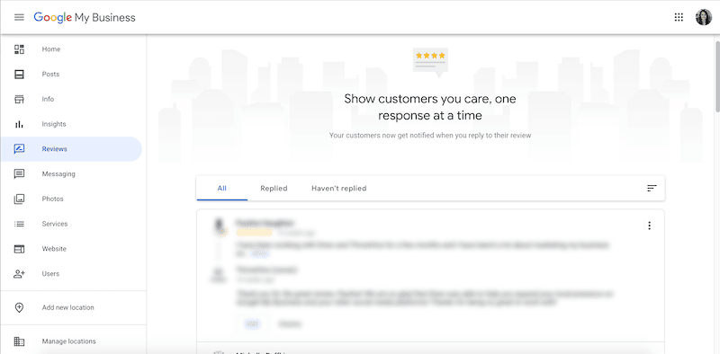Switch to the Replied tab

click(274, 189)
